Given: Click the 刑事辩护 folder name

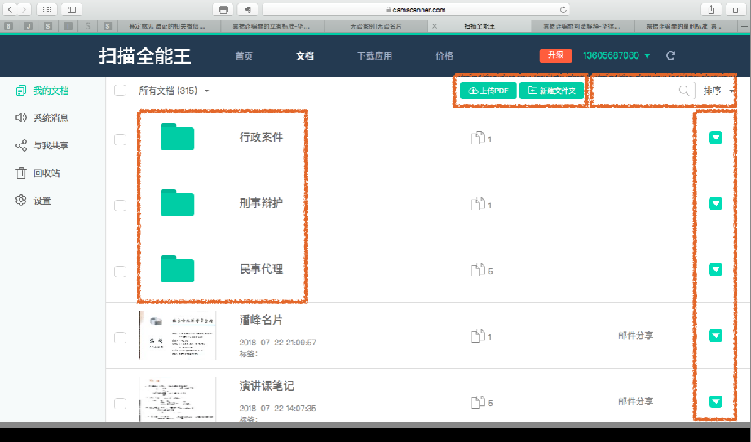Looking at the screenshot, I should 262,203.
